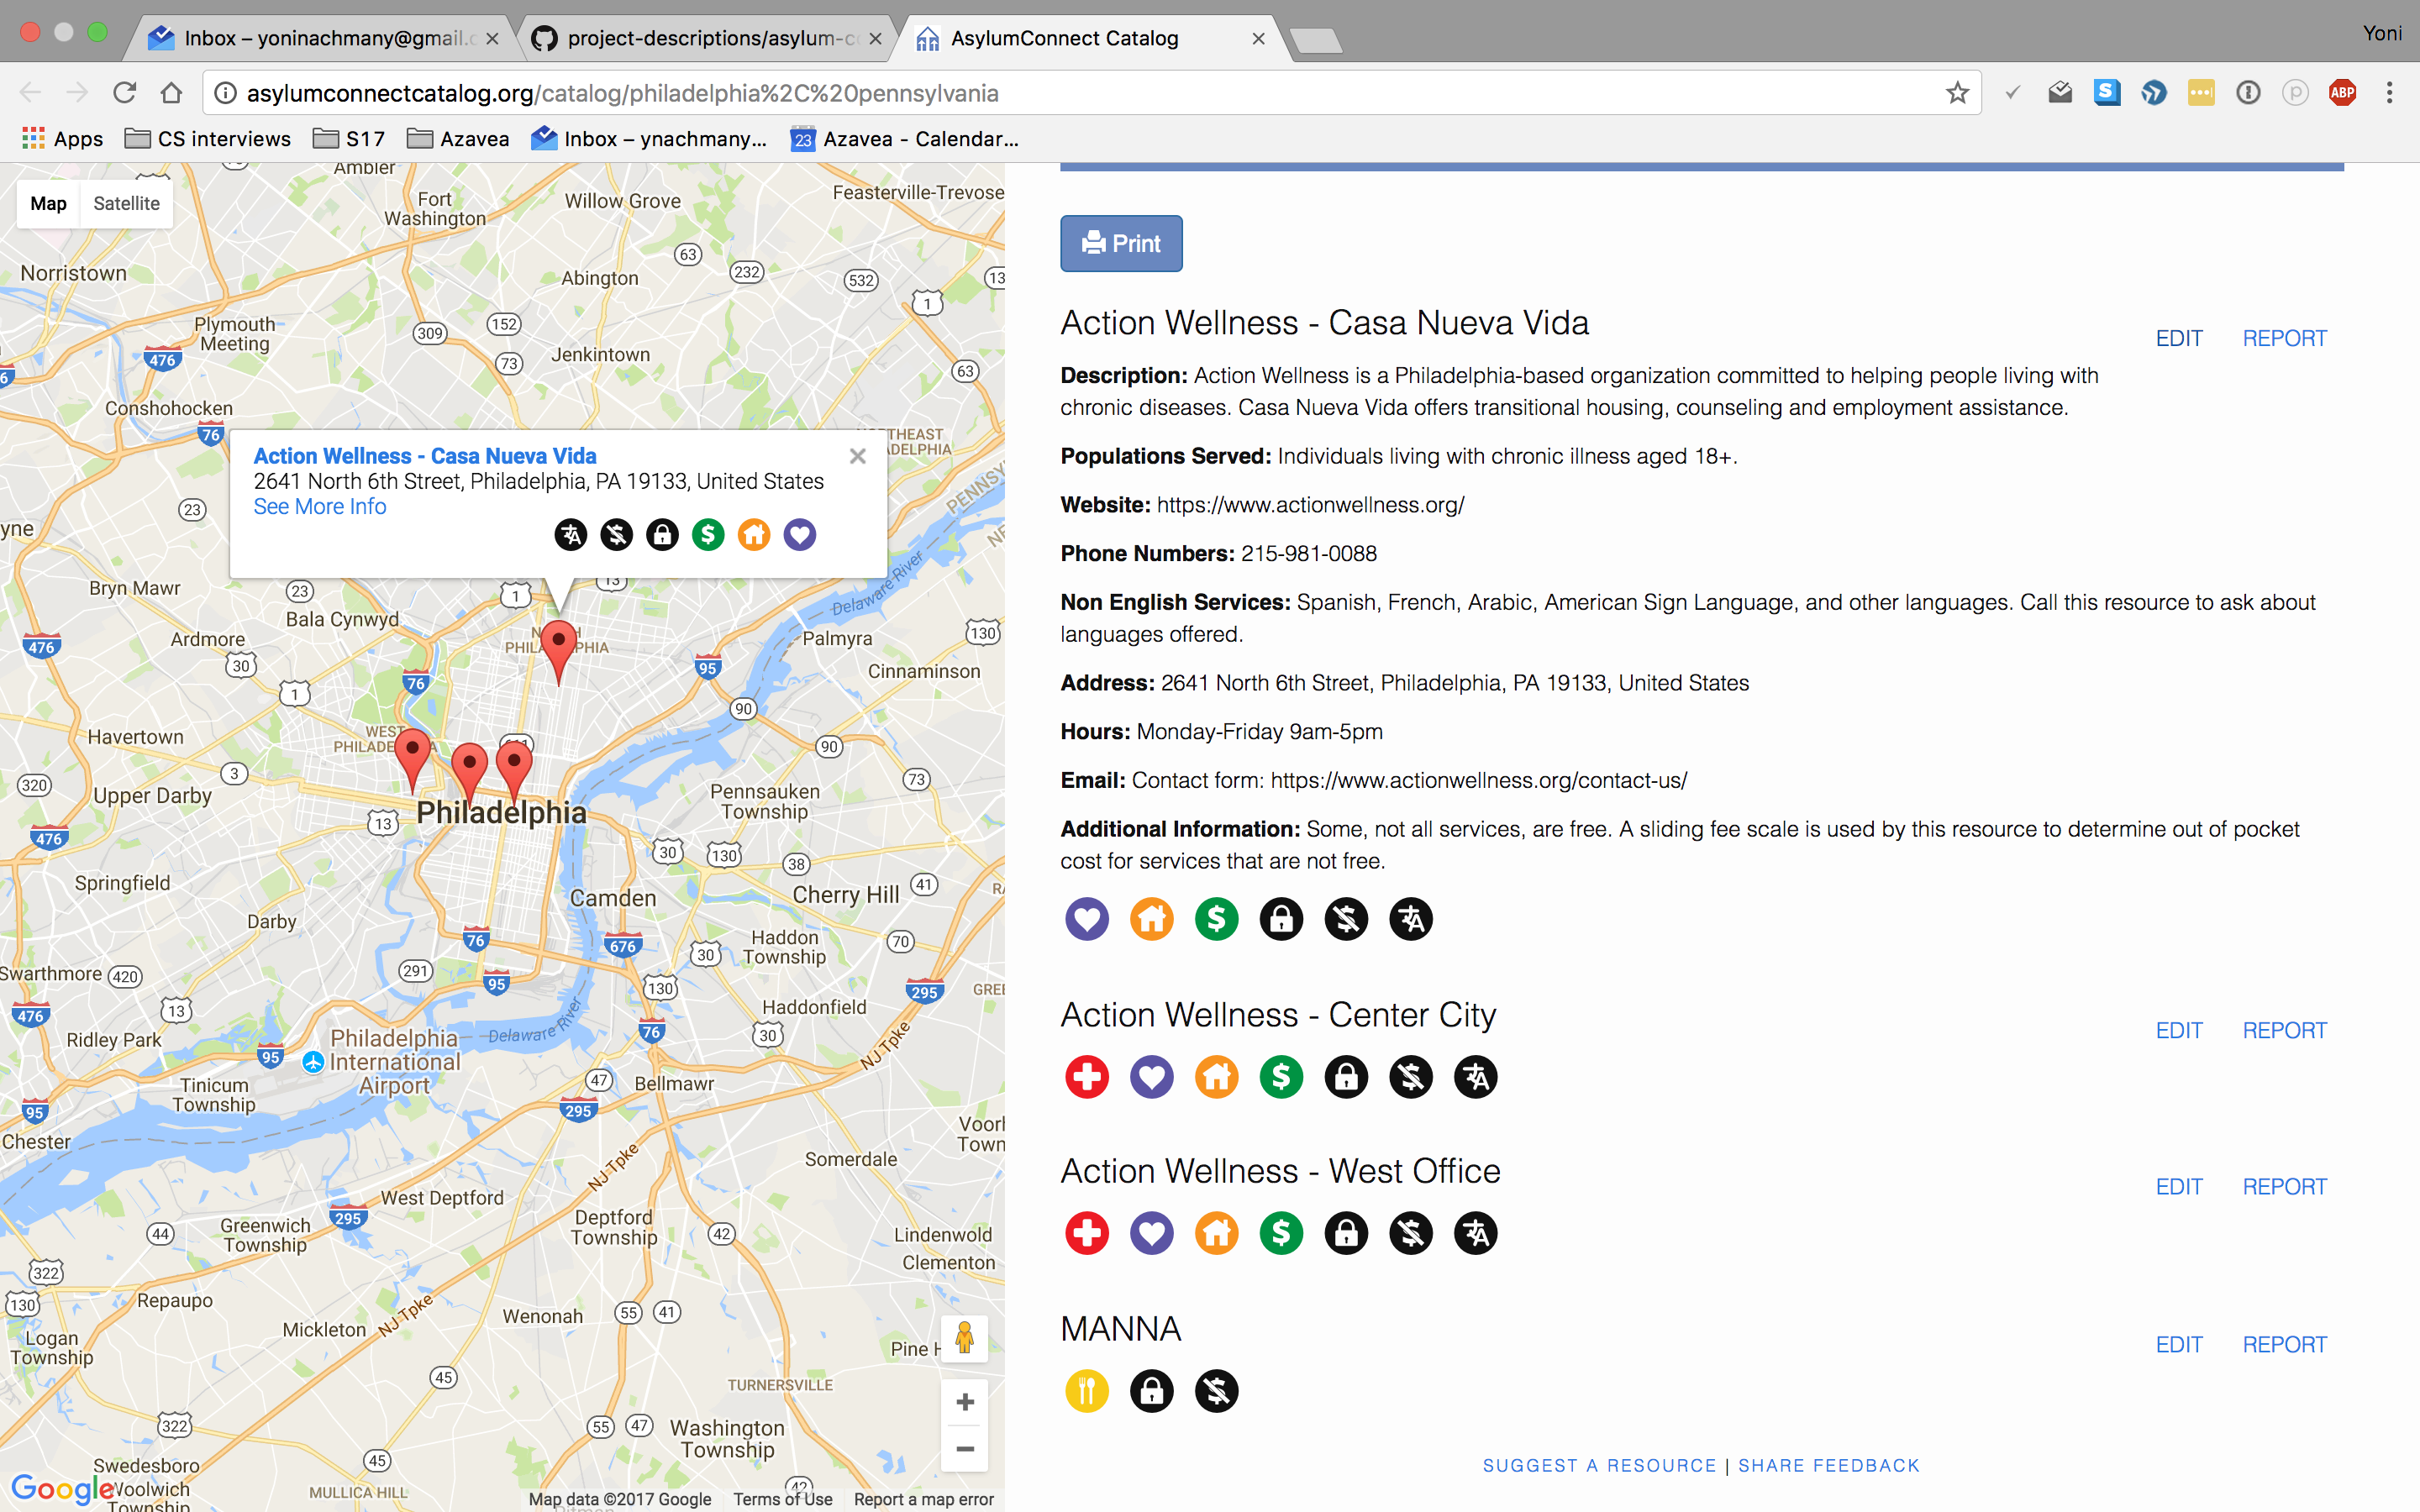Image resolution: width=2420 pixels, height=1512 pixels.
Task: Switch map to Satellite view
Action: coord(126,203)
